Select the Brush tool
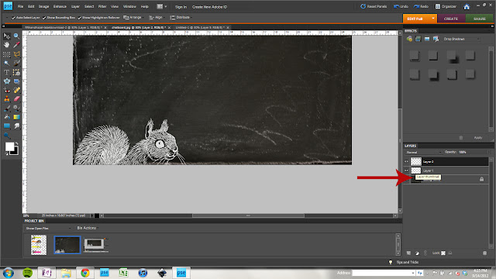 coord(7,108)
